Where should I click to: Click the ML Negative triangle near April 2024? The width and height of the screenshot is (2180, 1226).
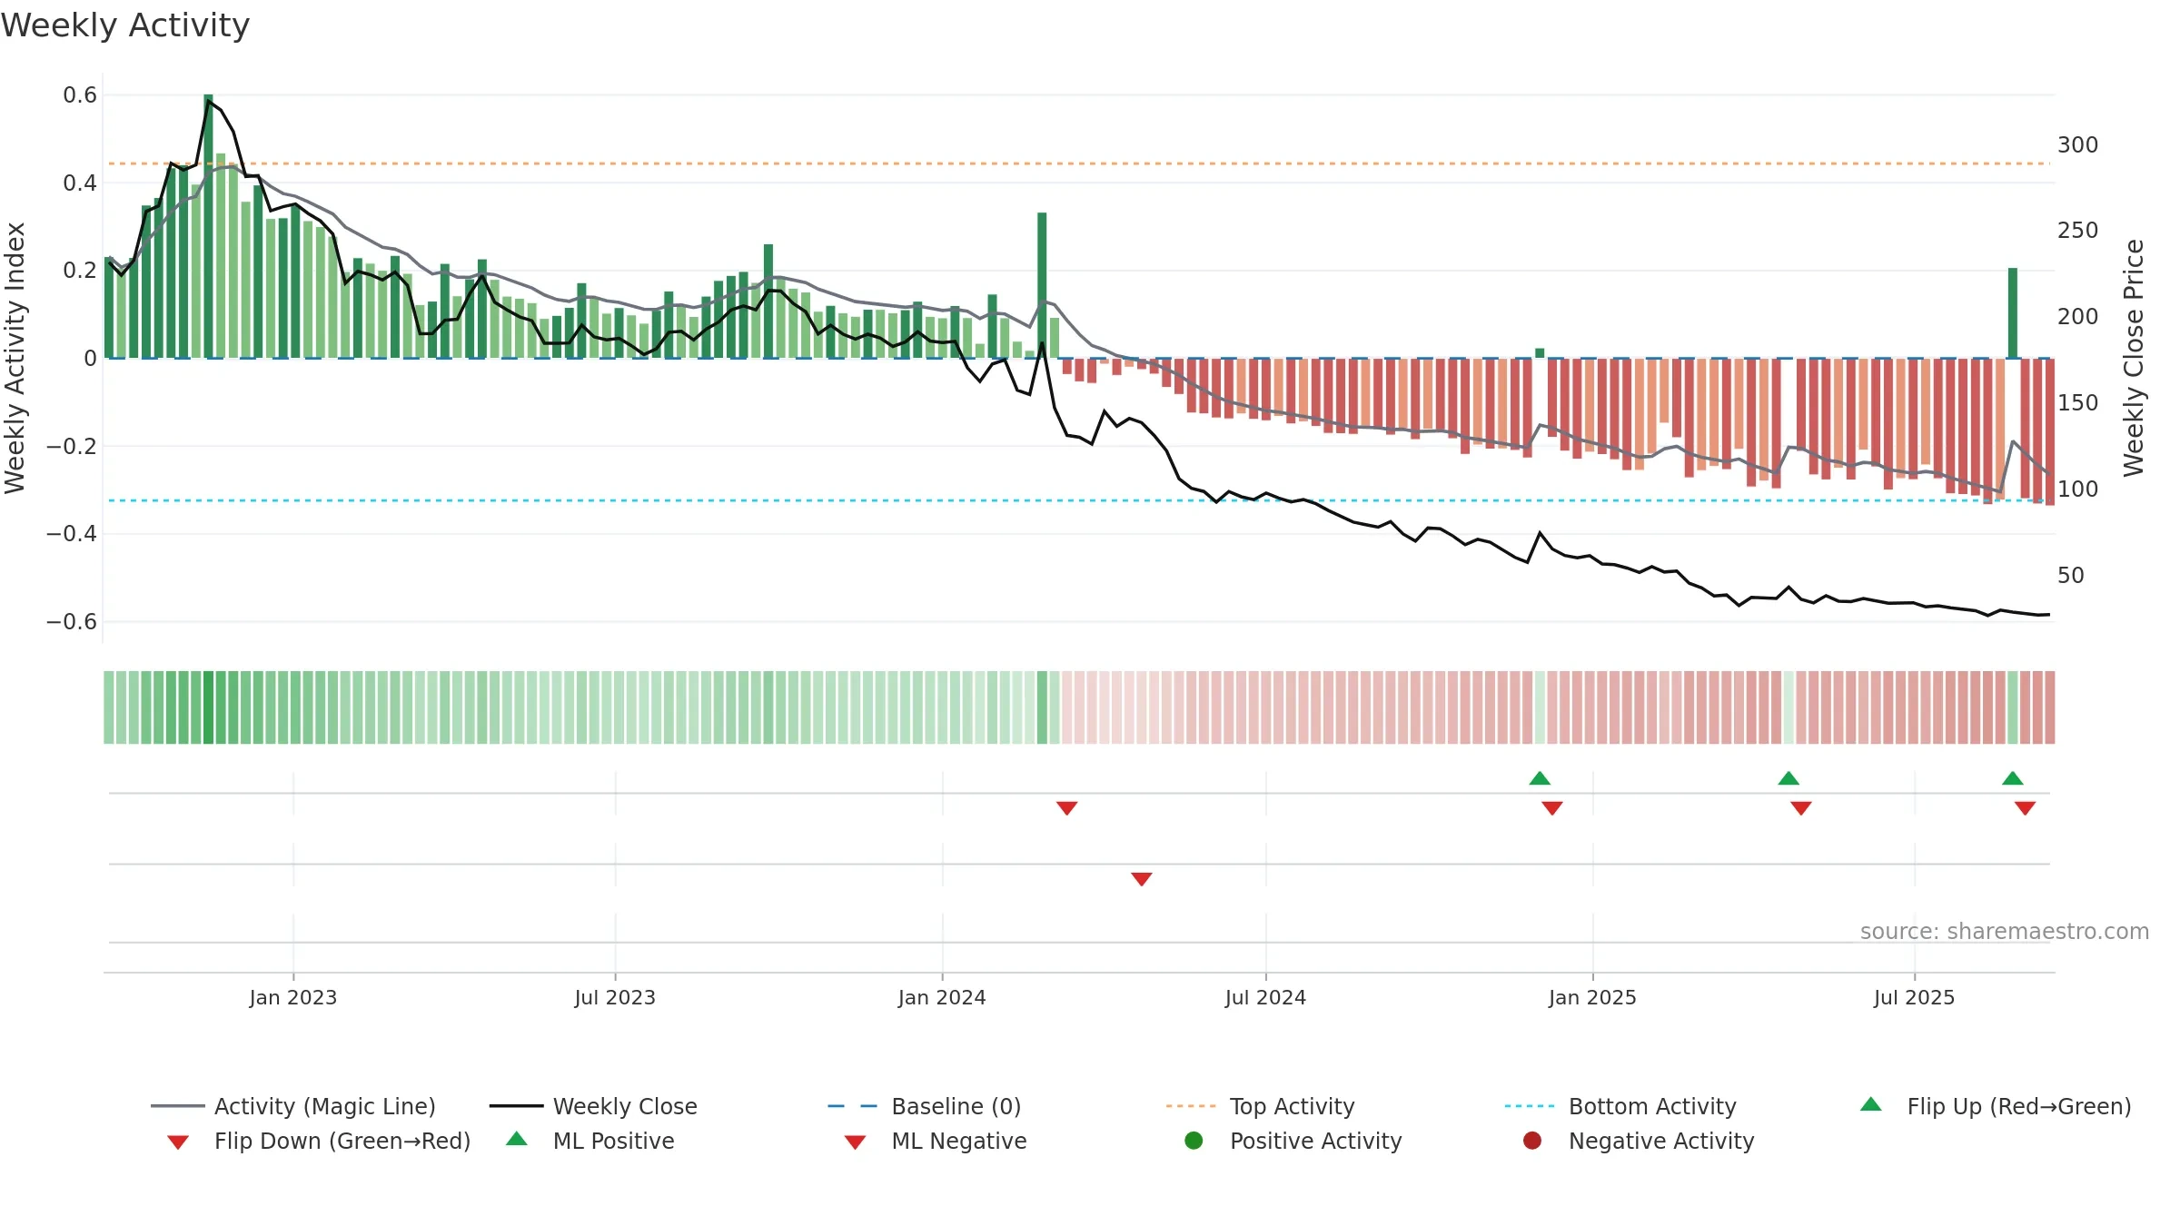click(x=1142, y=879)
